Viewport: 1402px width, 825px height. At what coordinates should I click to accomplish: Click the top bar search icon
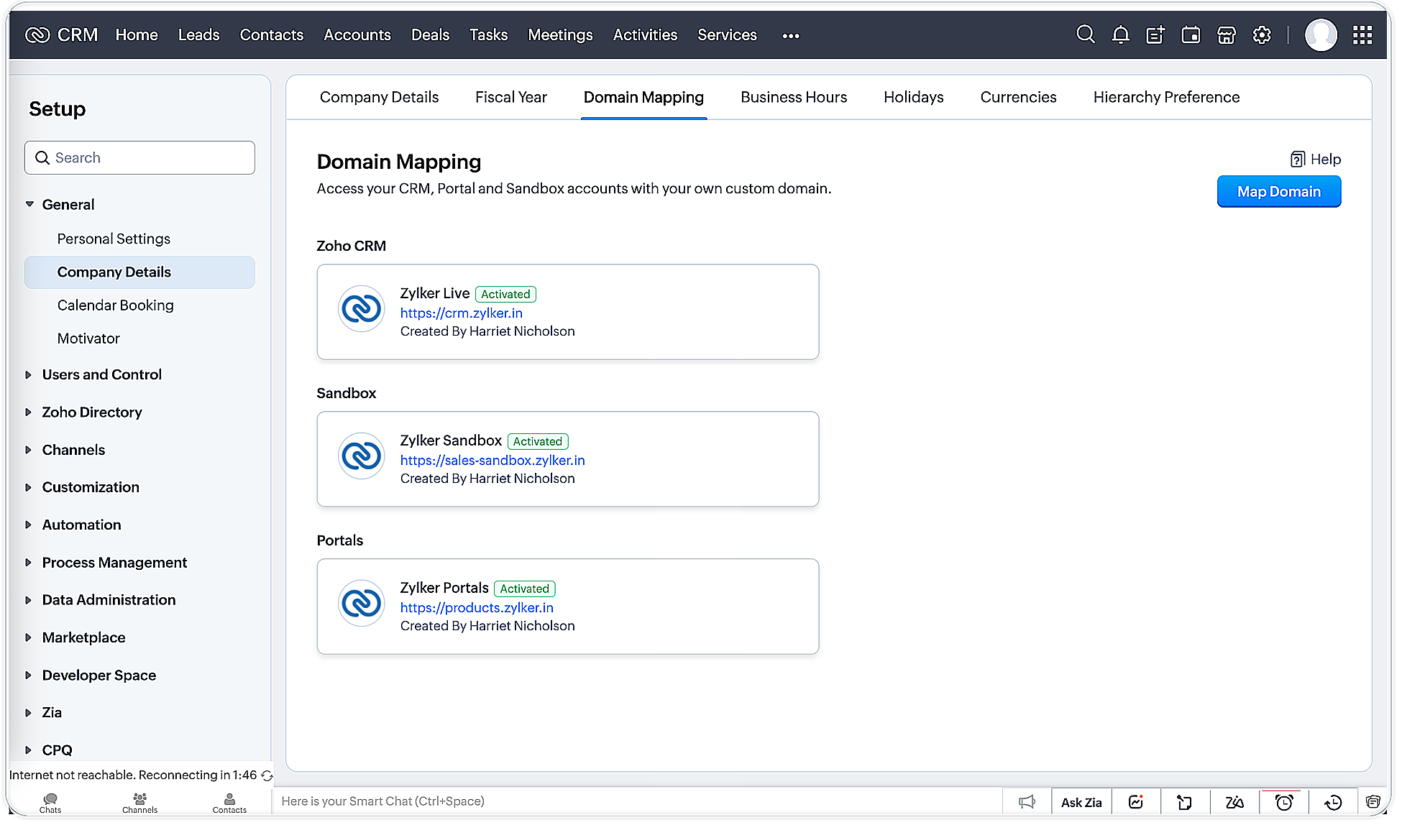1085,34
